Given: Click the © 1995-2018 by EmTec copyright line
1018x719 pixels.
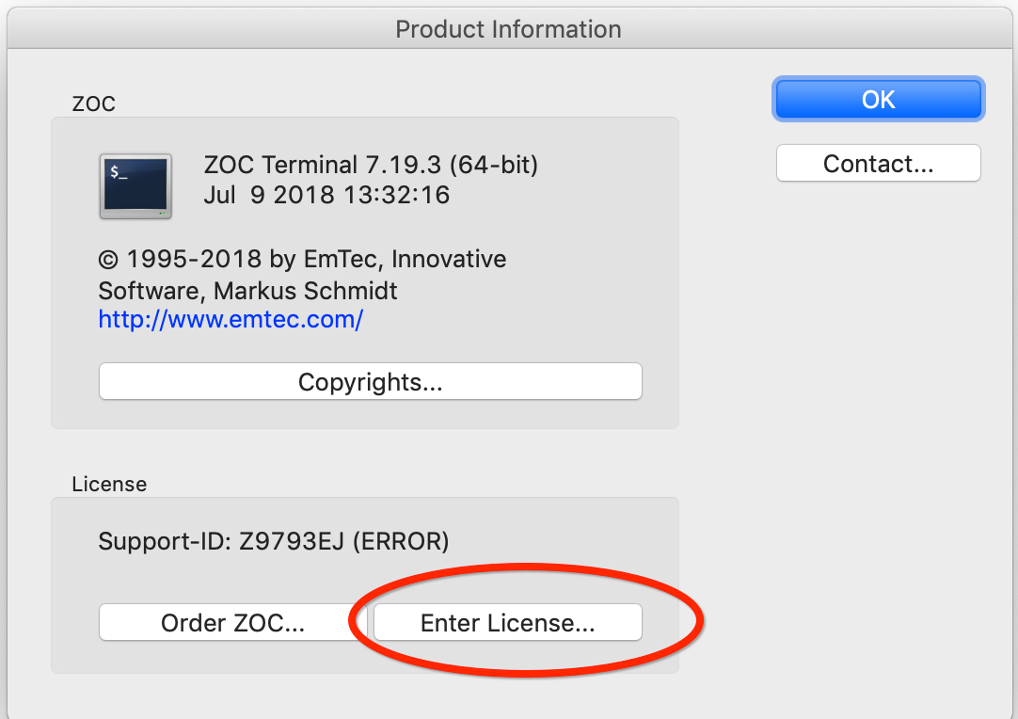Looking at the screenshot, I should [x=243, y=259].
